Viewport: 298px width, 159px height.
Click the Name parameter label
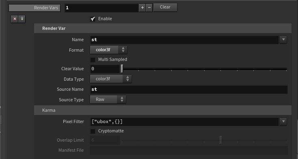78,40
